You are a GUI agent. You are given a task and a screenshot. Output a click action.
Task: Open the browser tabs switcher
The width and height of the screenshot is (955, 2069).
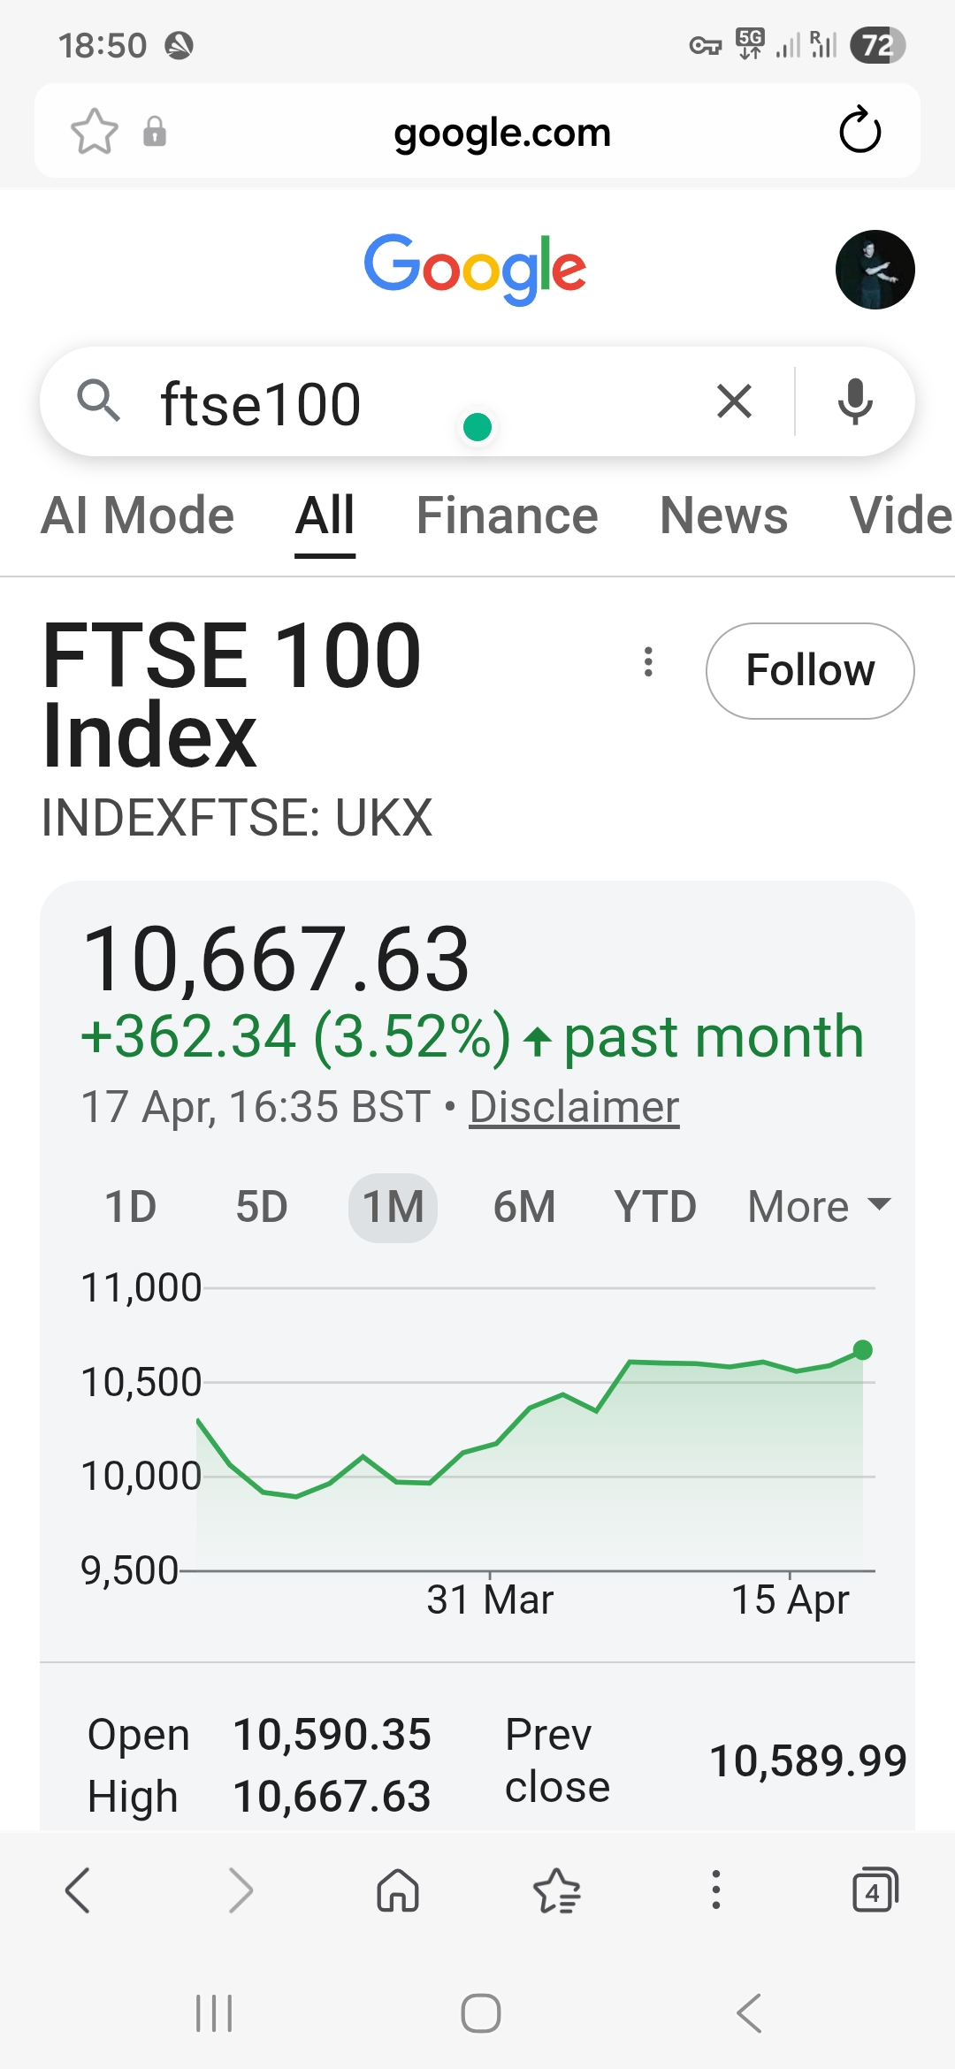[x=875, y=1890]
